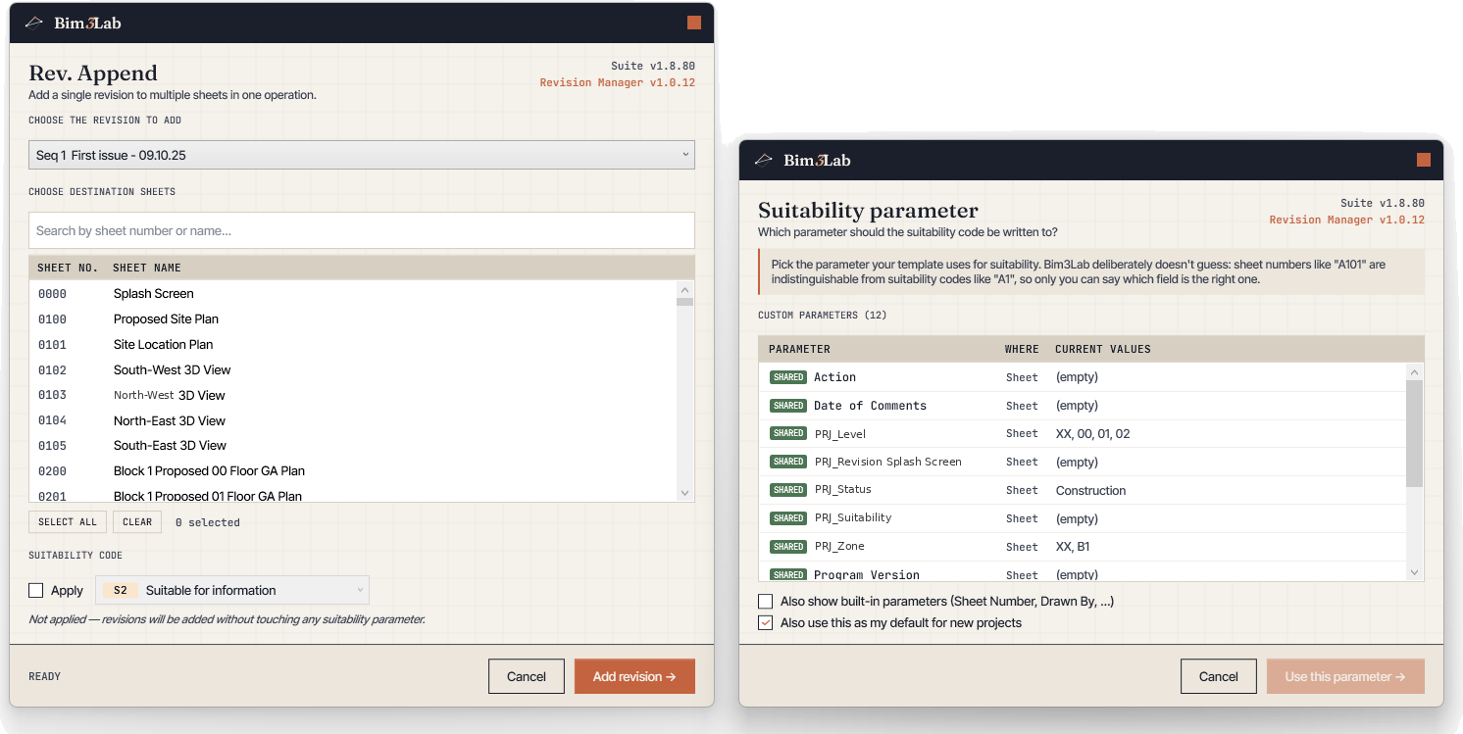Click the S2 suitability code badge
The width and height of the screenshot is (1463, 734).
(x=121, y=590)
